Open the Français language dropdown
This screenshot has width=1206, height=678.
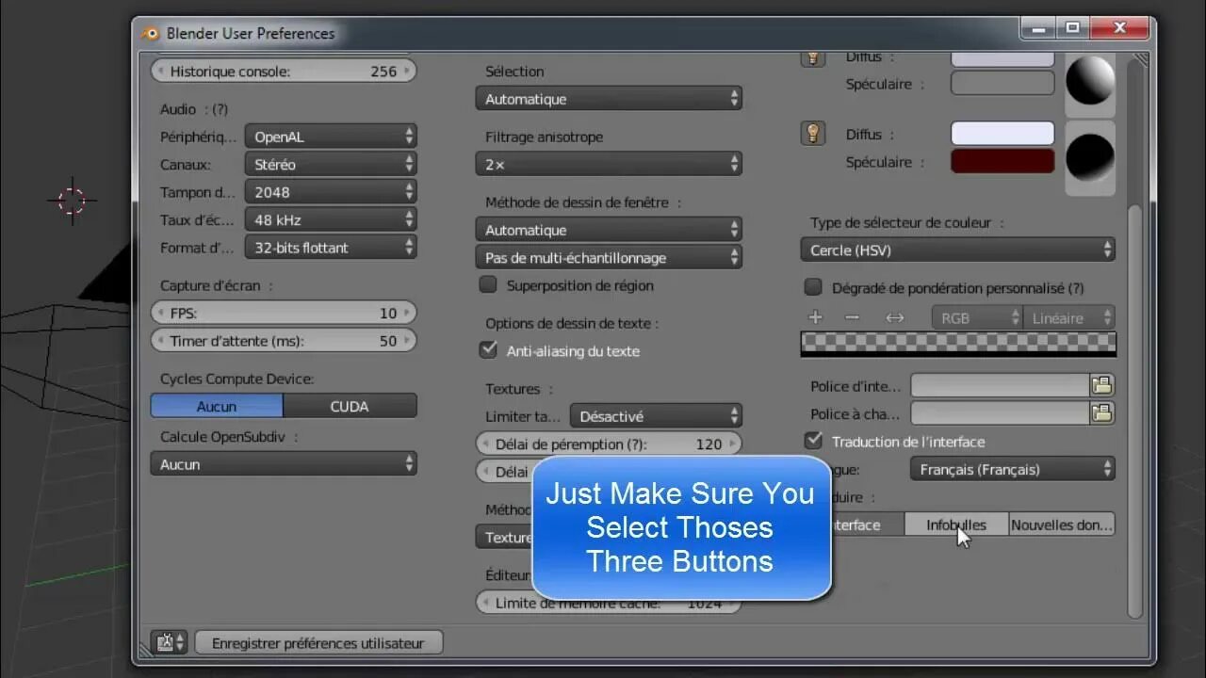[1013, 469]
